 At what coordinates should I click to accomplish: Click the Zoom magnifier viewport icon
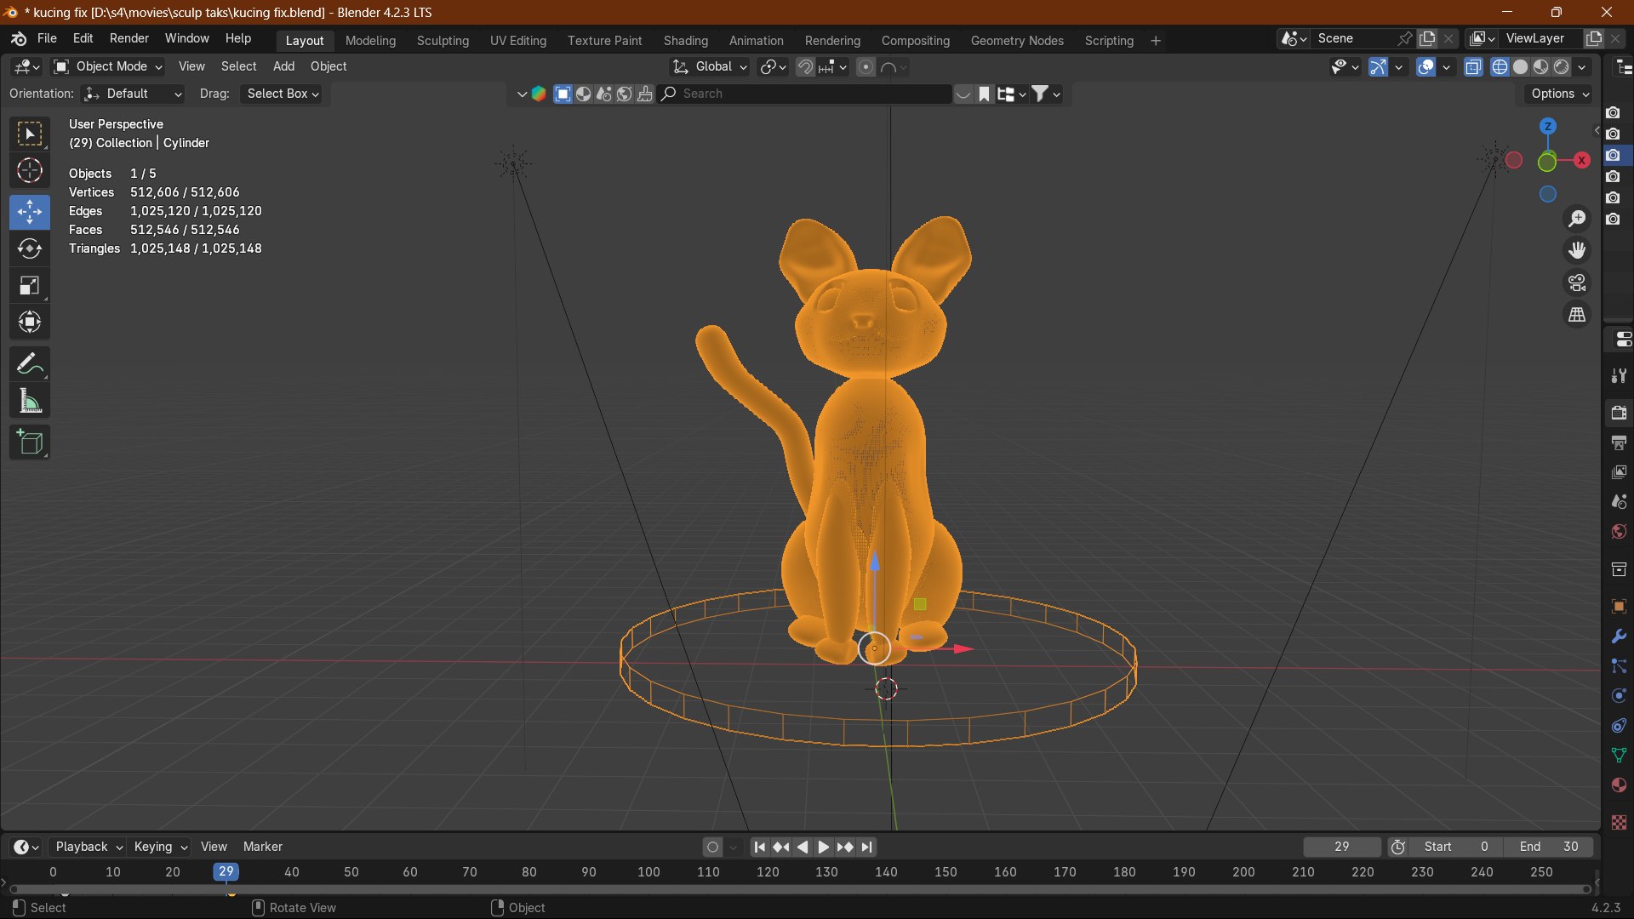1577,219
